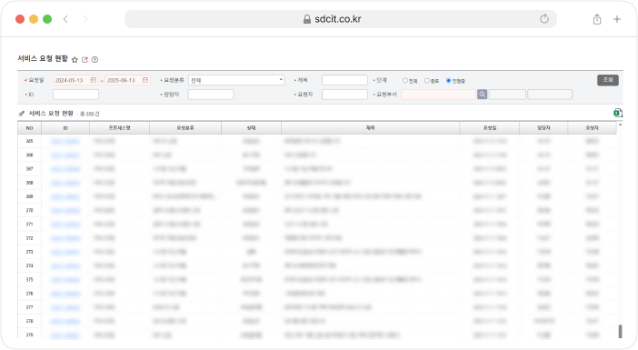Open the ID link in row 375

[x=65, y=280]
